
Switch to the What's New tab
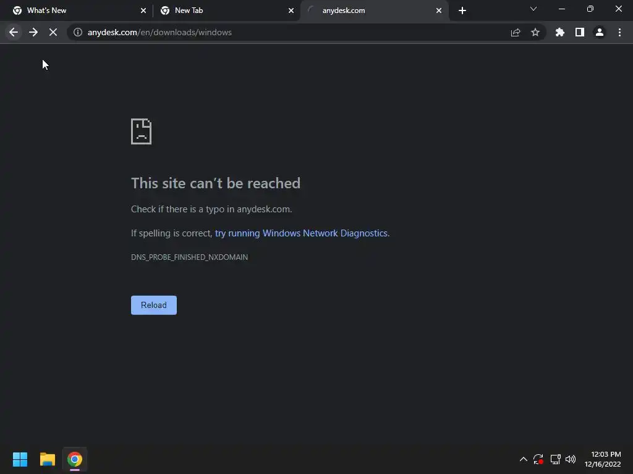77,10
